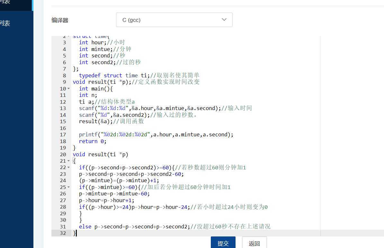Click the 编译器 label

pyautogui.click(x=60, y=20)
